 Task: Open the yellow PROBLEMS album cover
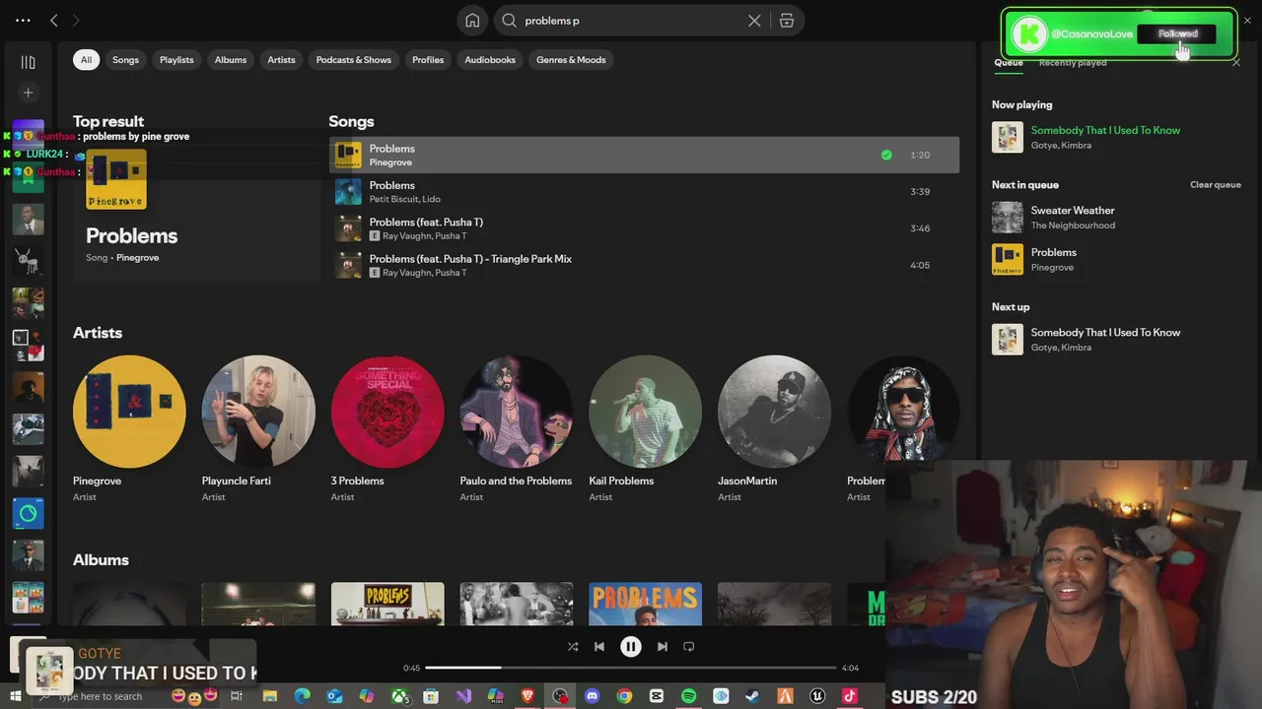click(x=387, y=604)
